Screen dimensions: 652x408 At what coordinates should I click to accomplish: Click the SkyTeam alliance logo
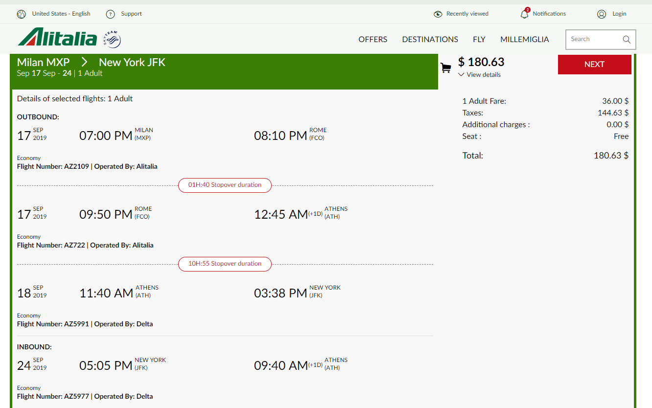point(112,39)
